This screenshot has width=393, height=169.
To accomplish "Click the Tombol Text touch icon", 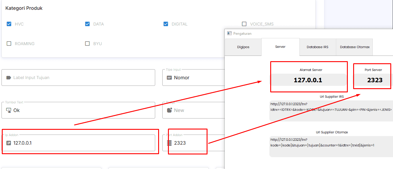I will tap(9, 110).
